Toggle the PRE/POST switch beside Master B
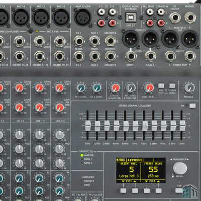The height and width of the screenshot is (201, 201). pos(161,85)
